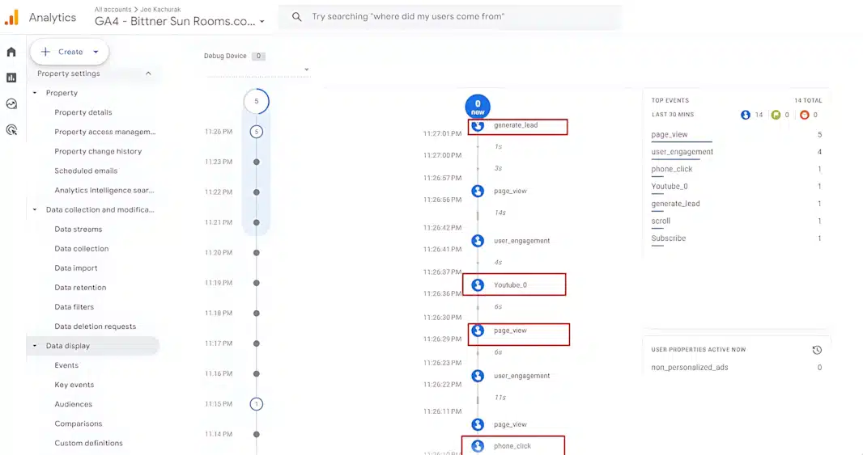Viewport: 863px width, 455px height.
Task: Click page_view in Top Events list
Action: [670, 135]
